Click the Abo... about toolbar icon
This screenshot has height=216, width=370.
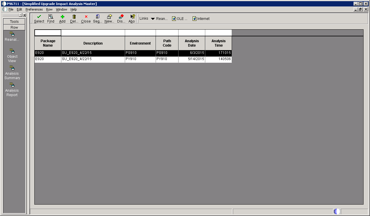[132, 17]
